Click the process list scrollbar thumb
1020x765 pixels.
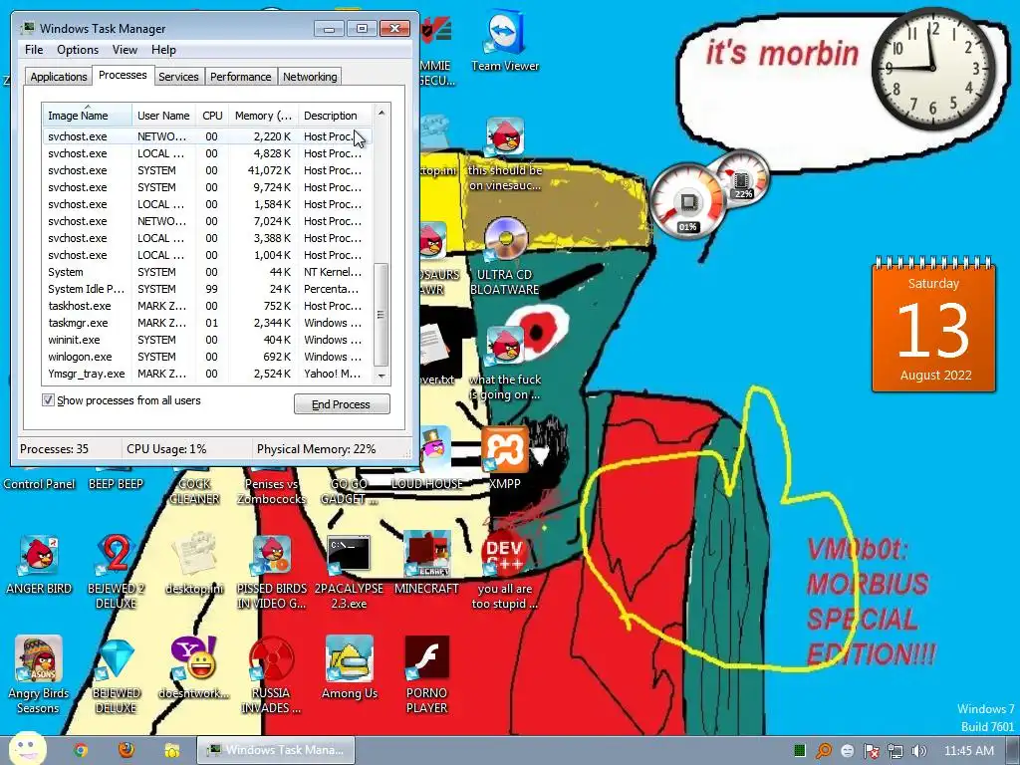point(382,315)
